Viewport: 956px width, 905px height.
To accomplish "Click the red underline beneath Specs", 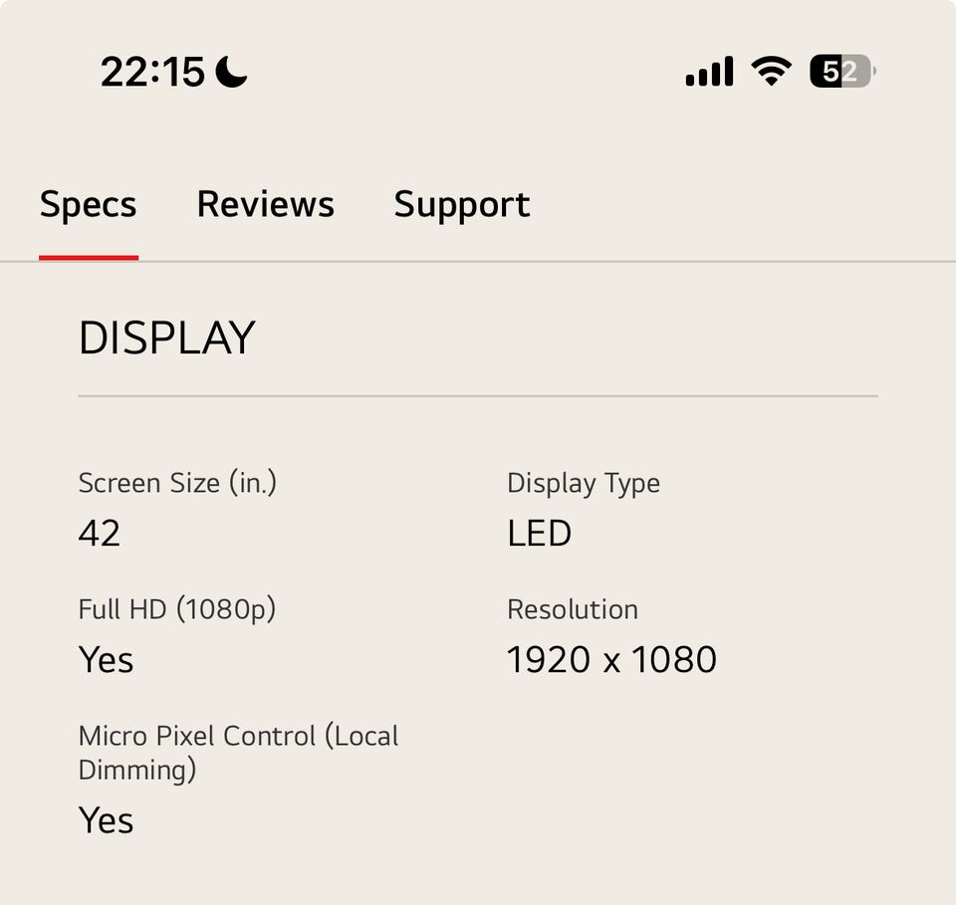I will click(88, 257).
